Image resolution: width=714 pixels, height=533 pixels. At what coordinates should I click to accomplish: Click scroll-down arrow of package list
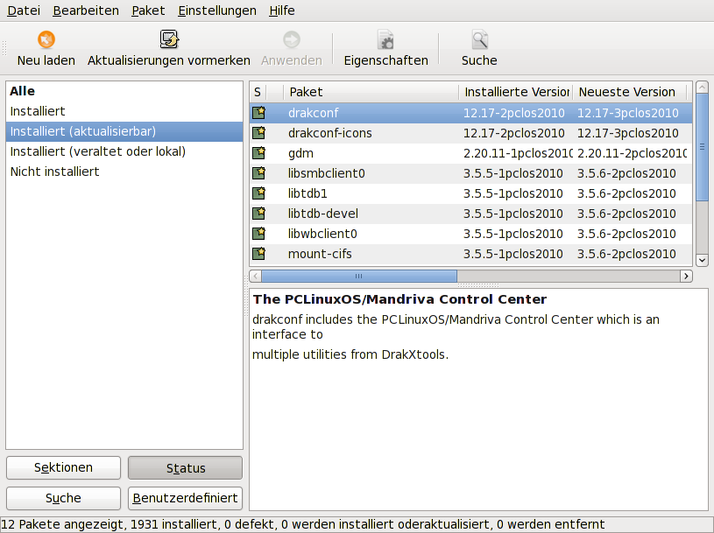tap(702, 260)
